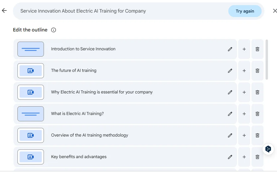Select the 'Overview of the AI training methodology' row
This screenshot has width=277, height=174.
125,135
